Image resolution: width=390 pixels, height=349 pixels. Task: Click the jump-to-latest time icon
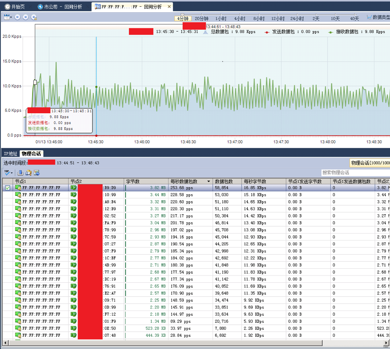pos(34,17)
